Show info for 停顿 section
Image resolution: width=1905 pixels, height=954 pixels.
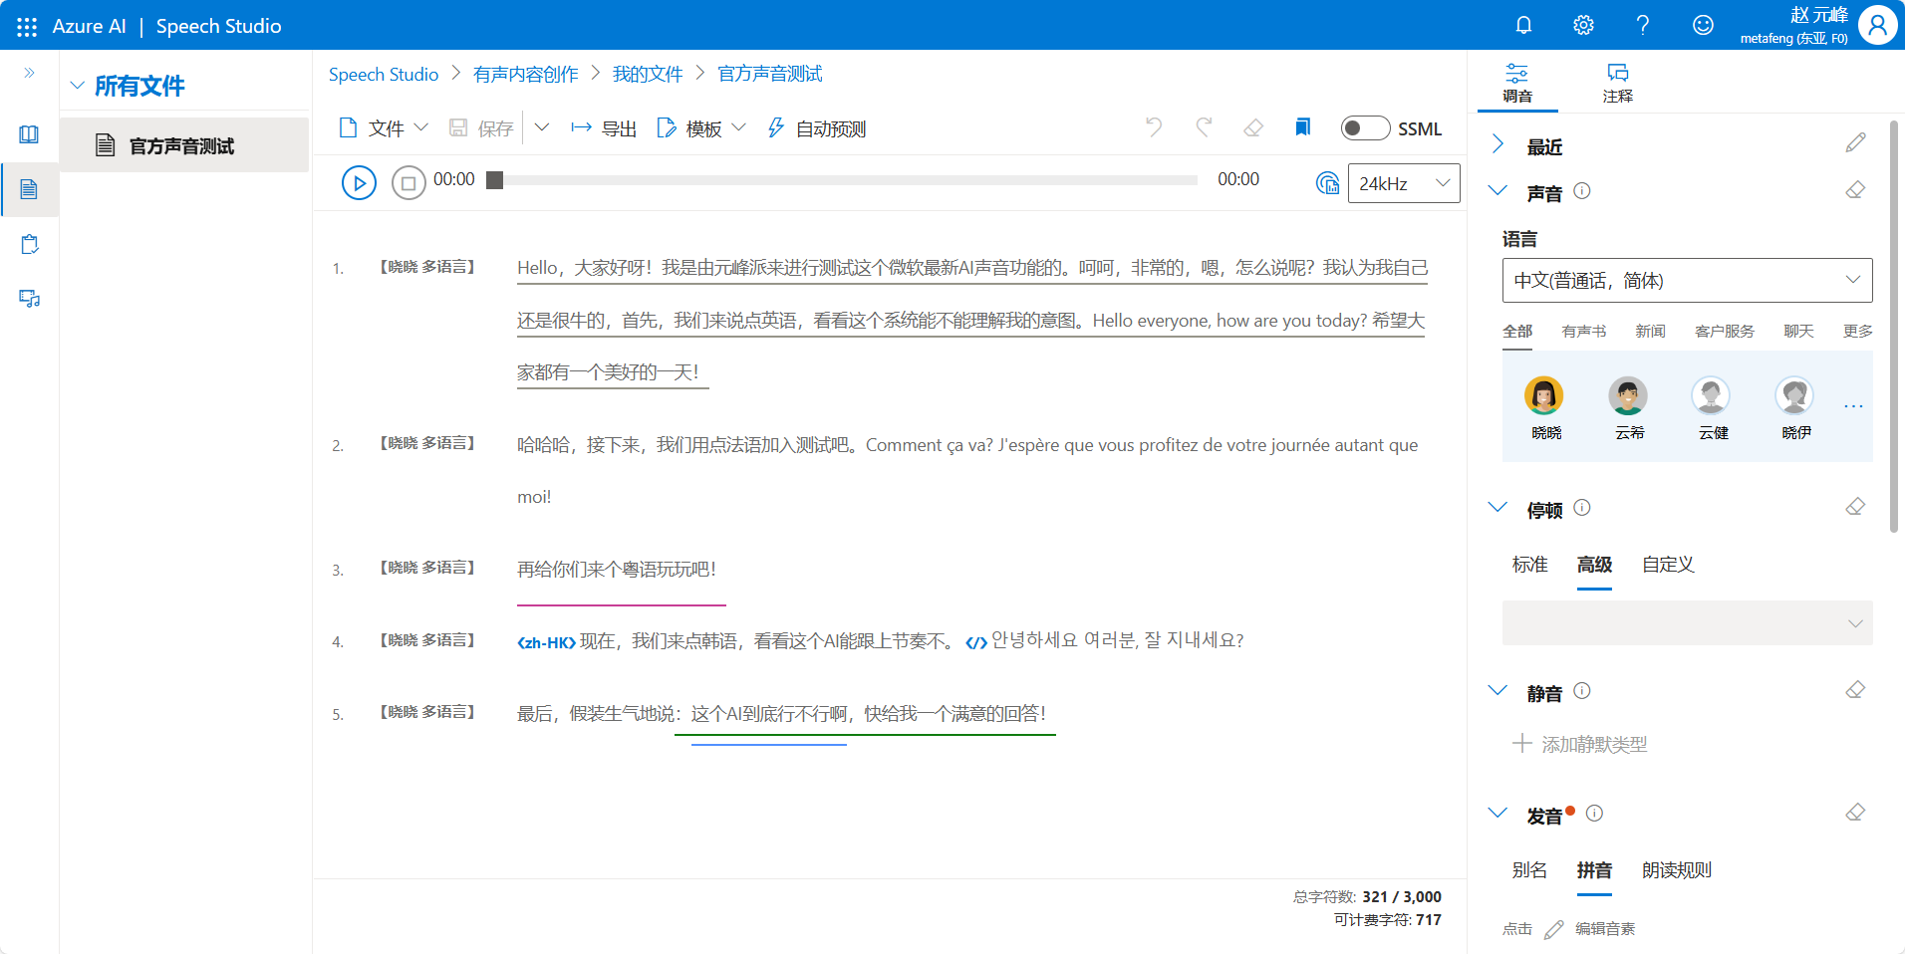coord(1582,508)
